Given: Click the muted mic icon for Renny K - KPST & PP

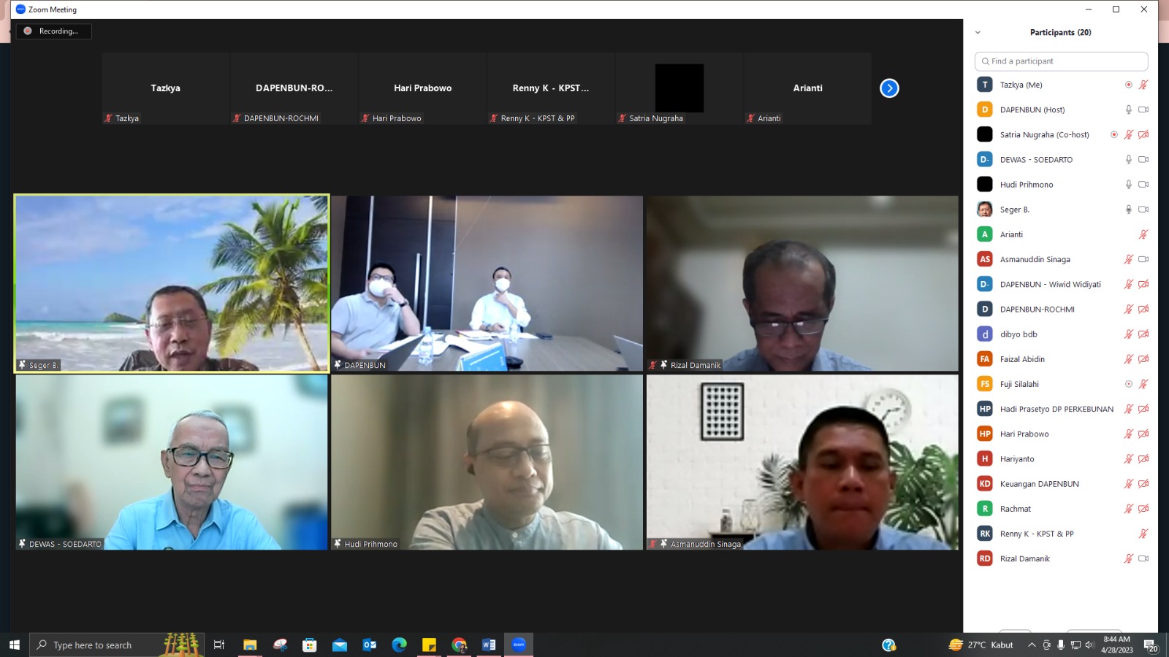Looking at the screenshot, I should (x=1143, y=534).
